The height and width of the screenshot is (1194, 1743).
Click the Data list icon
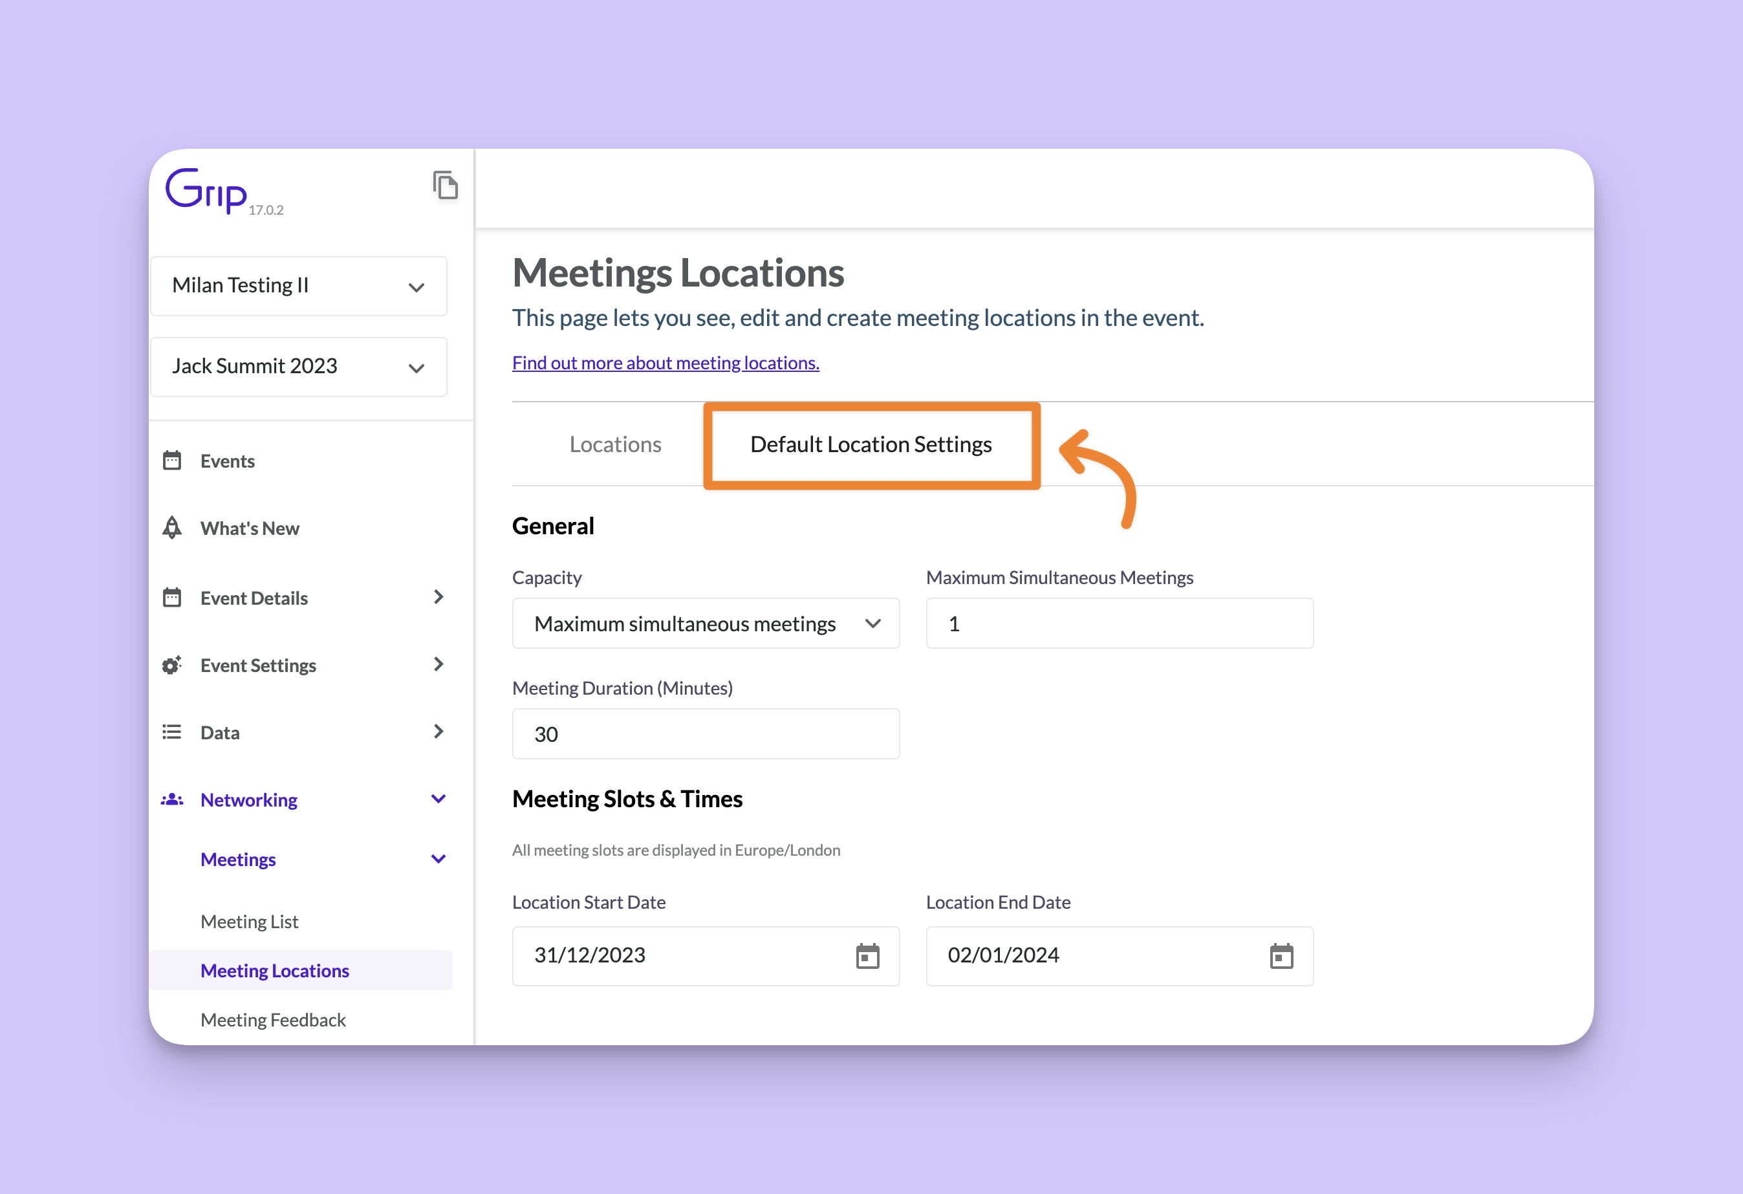click(173, 732)
